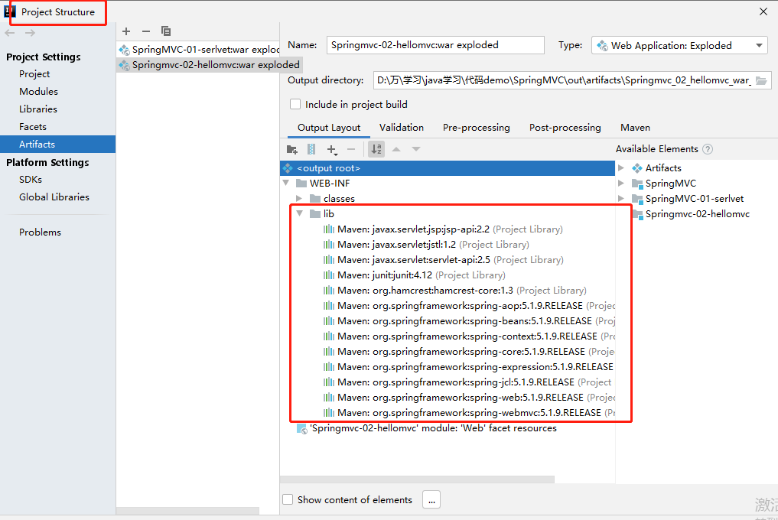Go back with the left arrow
This screenshot has width=778, height=520.
(10, 33)
